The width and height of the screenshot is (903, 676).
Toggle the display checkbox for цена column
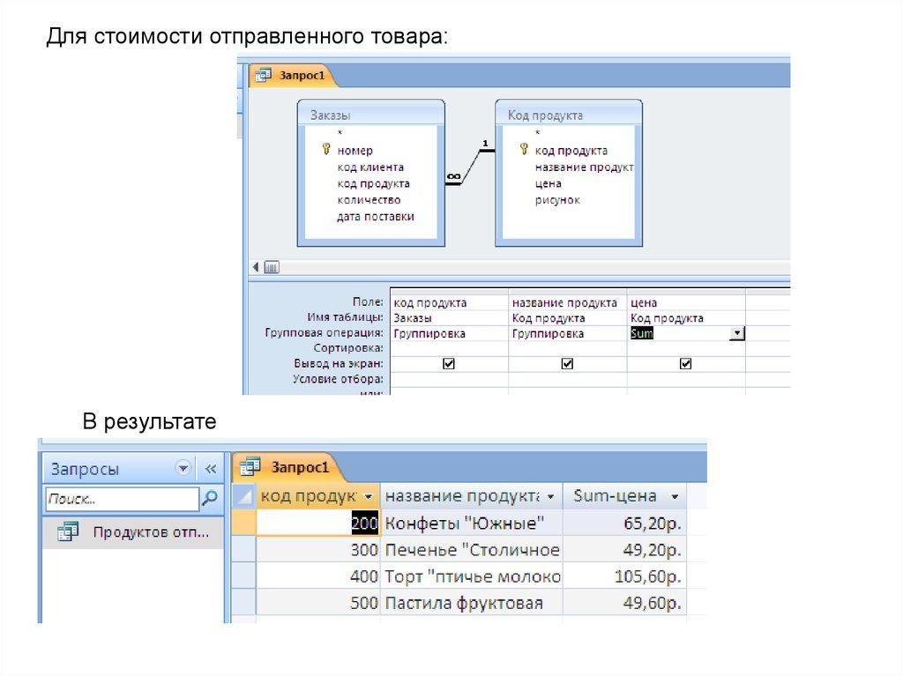(x=685, y=363)
